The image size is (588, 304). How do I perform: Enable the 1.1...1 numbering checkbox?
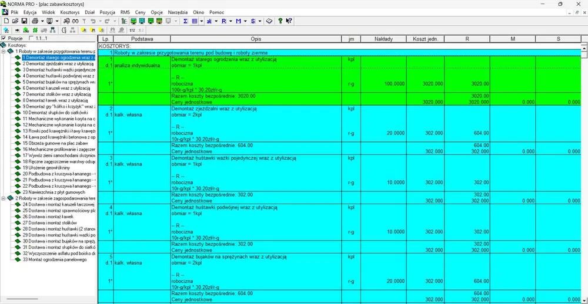[x=31, y=38]
